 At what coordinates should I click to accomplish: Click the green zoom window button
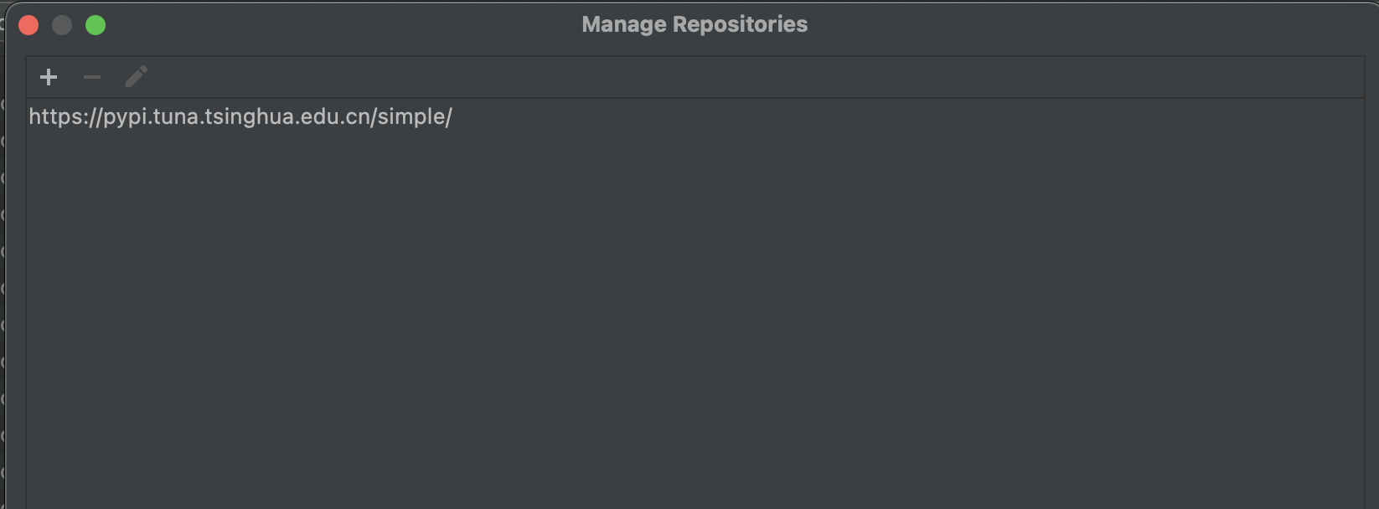point(96,25)
